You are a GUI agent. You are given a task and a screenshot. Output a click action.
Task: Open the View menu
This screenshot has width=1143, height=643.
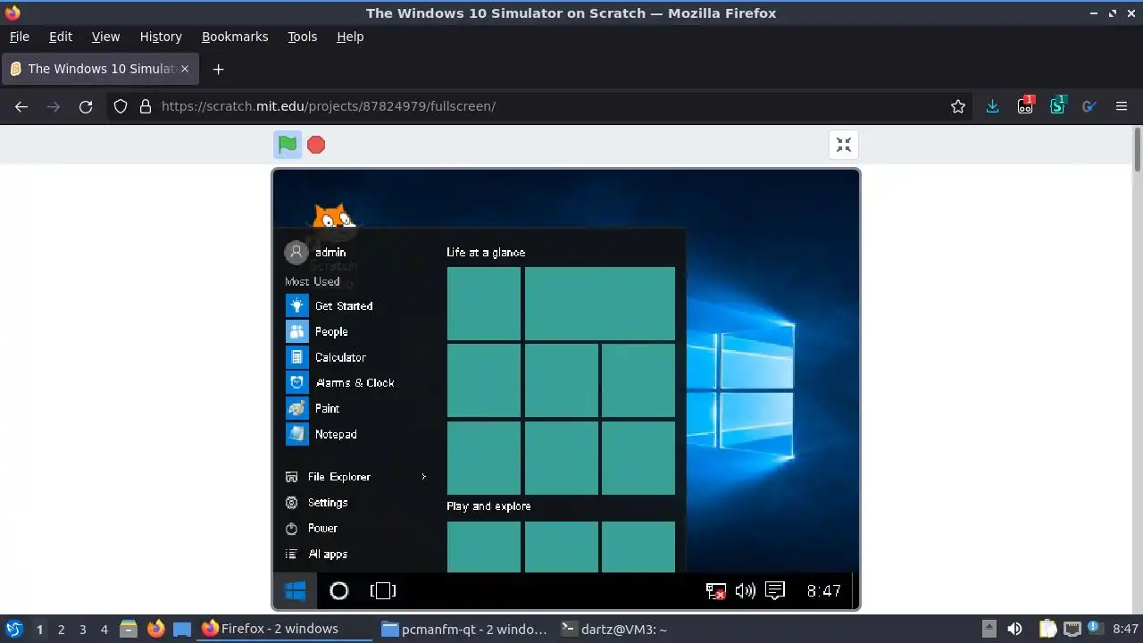click(105, 37)
